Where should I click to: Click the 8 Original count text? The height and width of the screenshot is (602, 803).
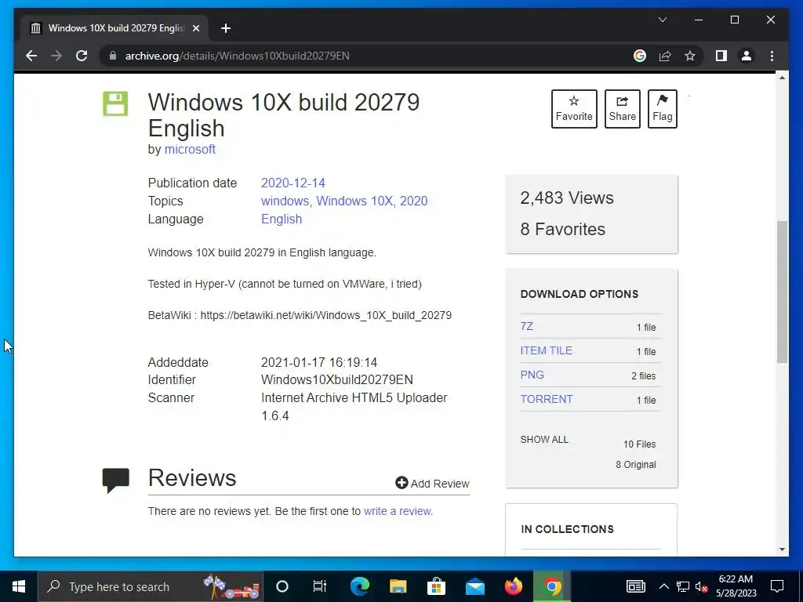pyautogui.click(x=636, y=464)
